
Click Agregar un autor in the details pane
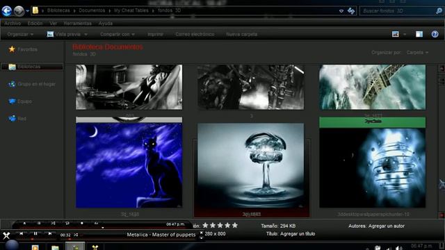click(387, 226)
